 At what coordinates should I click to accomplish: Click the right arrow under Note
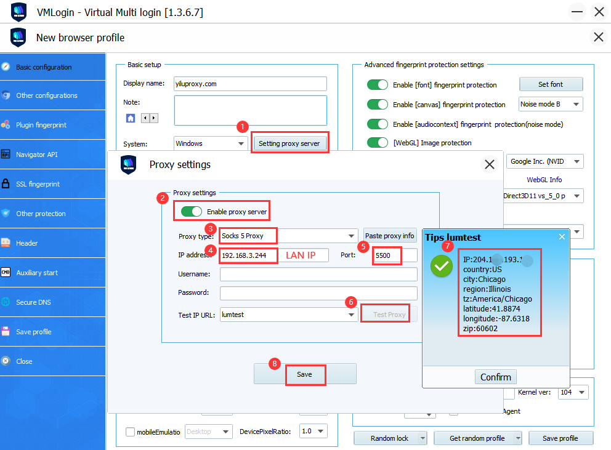[x=154, y=118]
